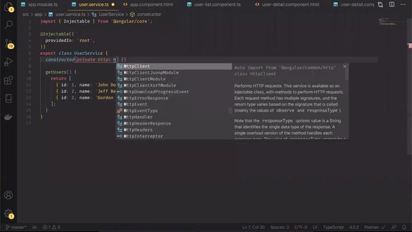The height and width of the screenshot is (232, 412).
Task: Open the editor More Actions ellipsis
Action: pyautogui.click(x=403, y=5)
